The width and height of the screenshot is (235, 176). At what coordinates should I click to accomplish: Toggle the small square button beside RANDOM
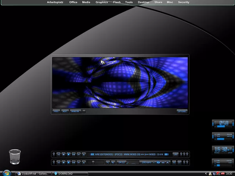84,111
